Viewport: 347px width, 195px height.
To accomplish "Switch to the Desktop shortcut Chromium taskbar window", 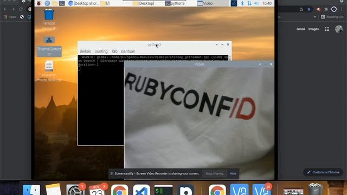I will click(83, 3).
